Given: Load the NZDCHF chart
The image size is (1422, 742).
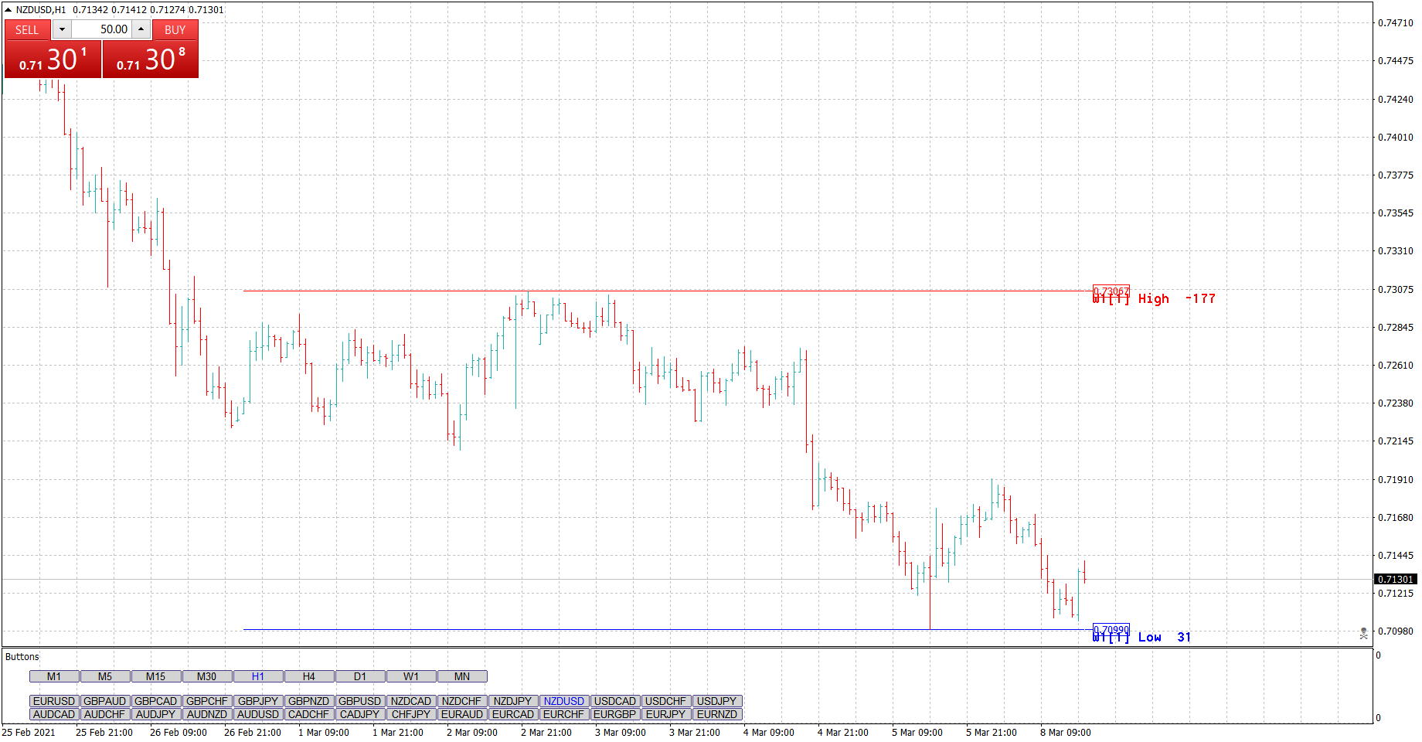Looking at the screenshot, I should (x=462, y=701).
